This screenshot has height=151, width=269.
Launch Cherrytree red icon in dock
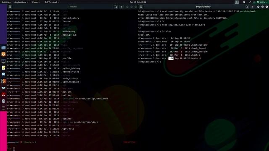point(3,94)
